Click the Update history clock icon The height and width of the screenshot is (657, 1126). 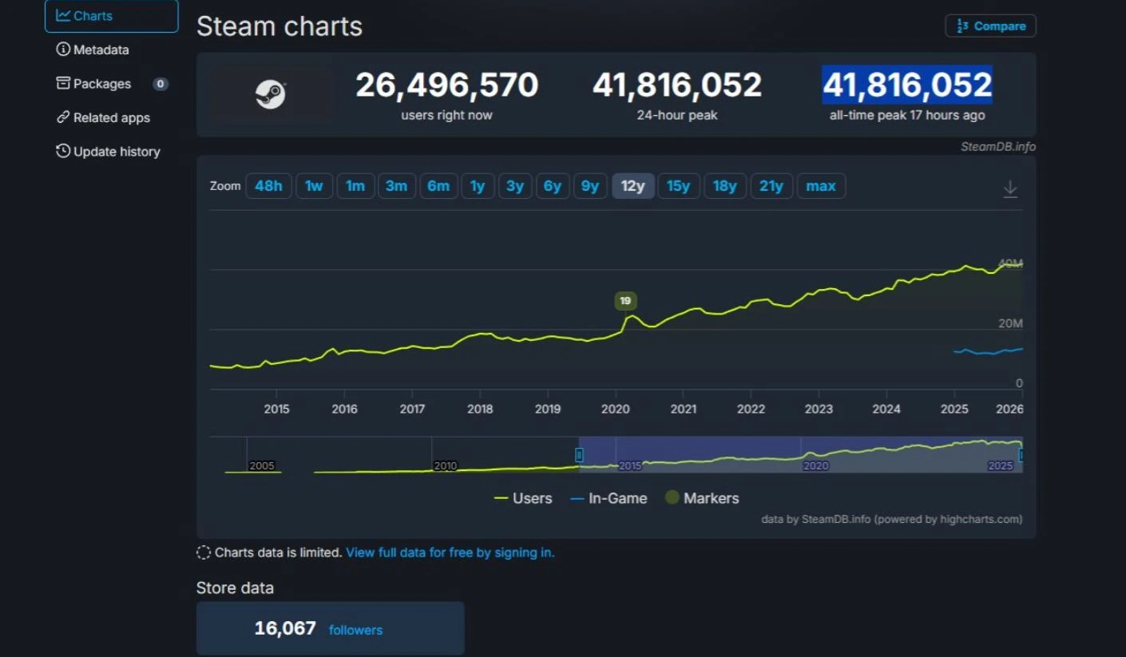tap(63, 151)
